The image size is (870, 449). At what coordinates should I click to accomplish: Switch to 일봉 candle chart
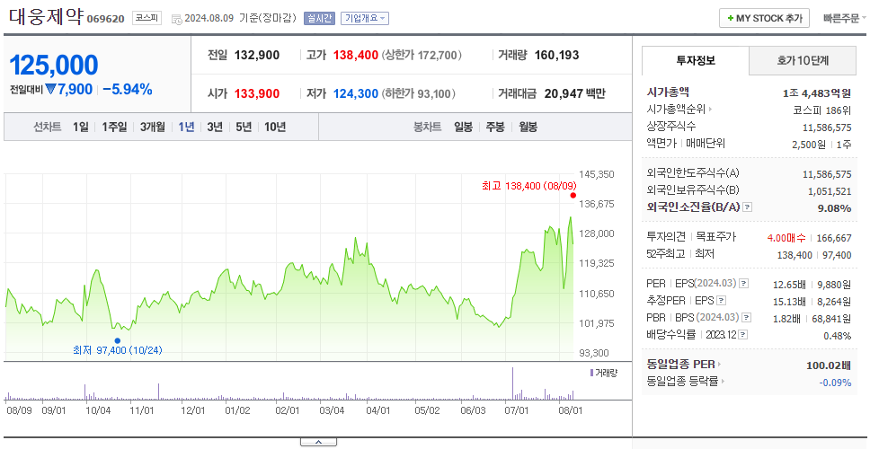pos(463,127)
